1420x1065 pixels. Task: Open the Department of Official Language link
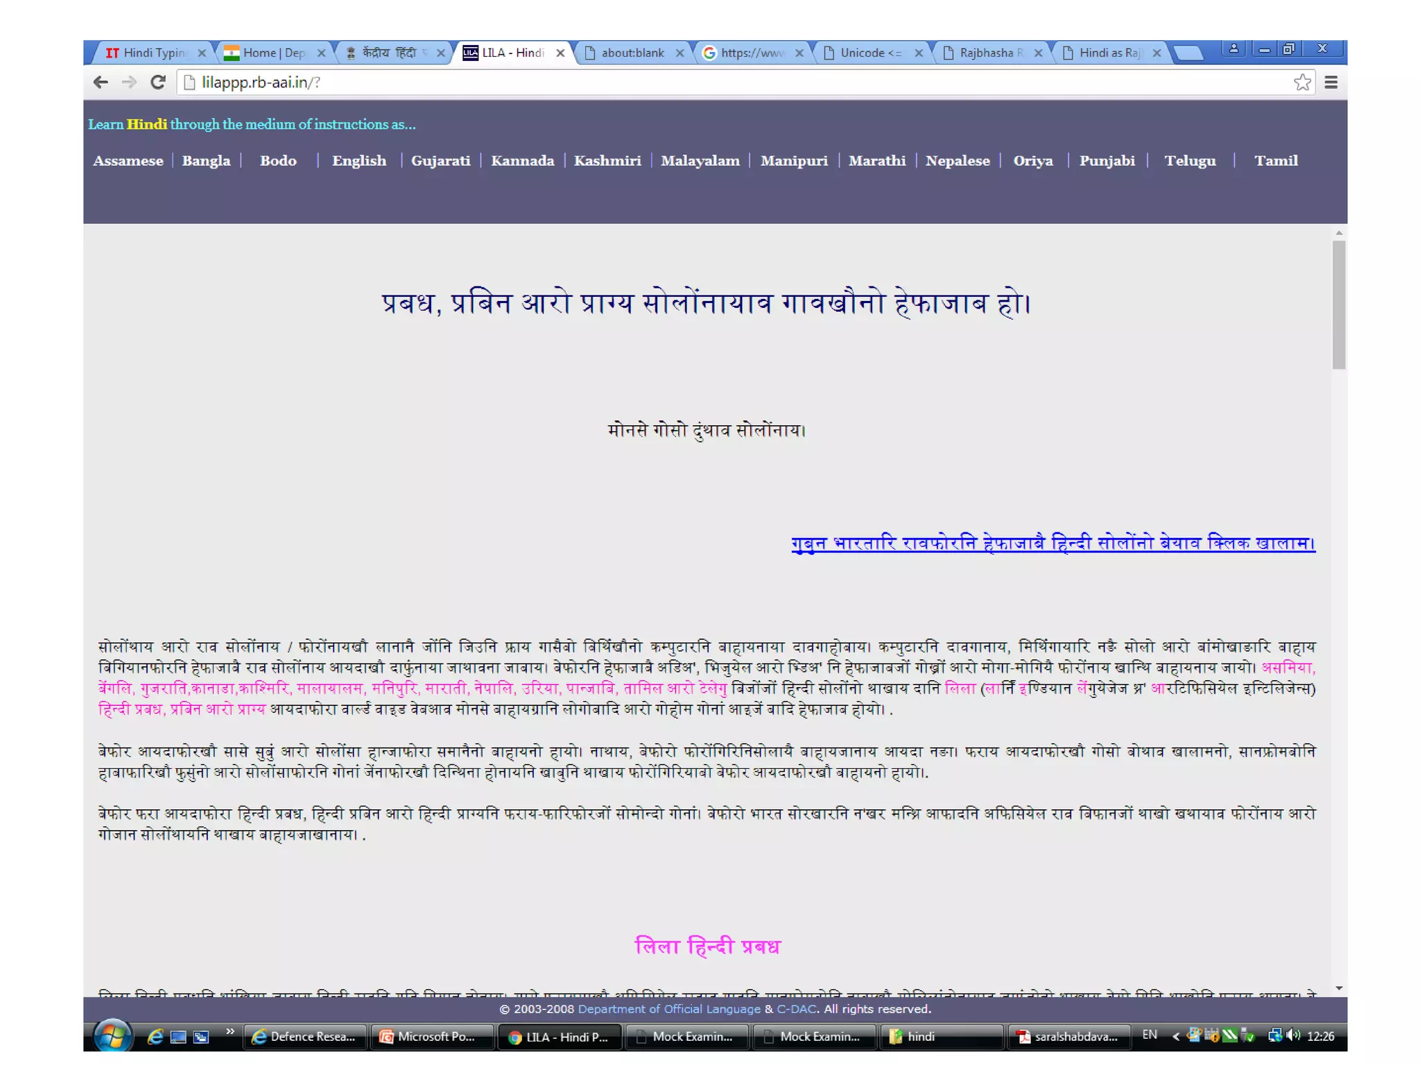pyautogui.click(x=668, y=1009)
